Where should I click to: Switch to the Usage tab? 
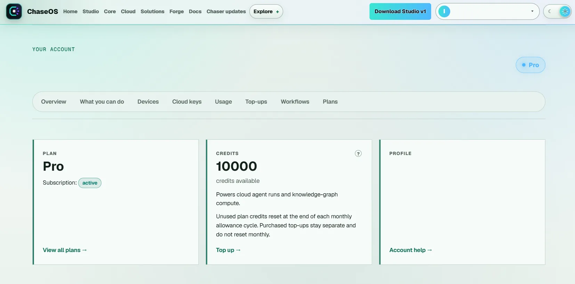pyautogui.click(x=223, y=102)
